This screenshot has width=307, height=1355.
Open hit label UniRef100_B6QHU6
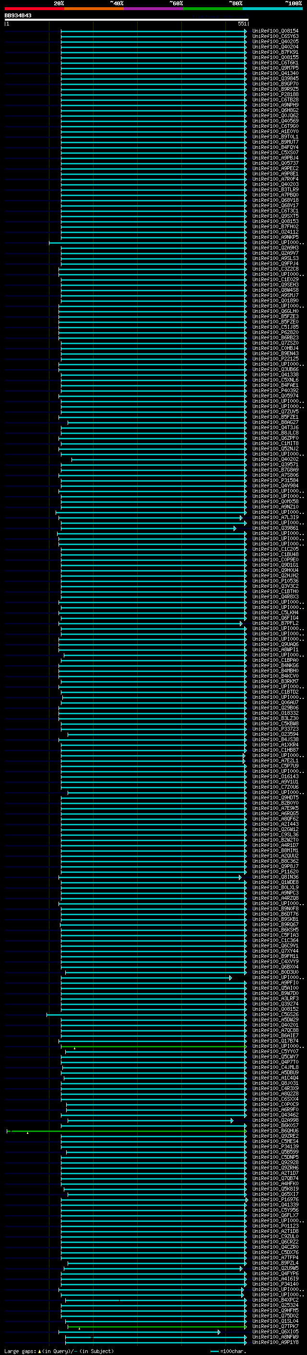coord(275,1131)
